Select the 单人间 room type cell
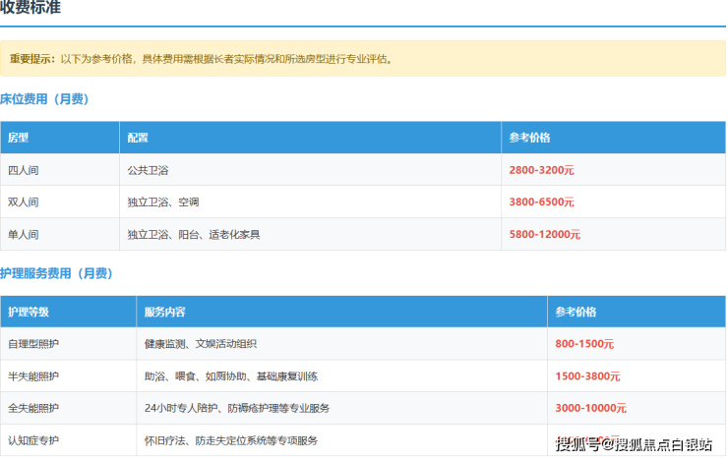Image resolution: width=728 pixels, height=460 pixels. (24, 235)
